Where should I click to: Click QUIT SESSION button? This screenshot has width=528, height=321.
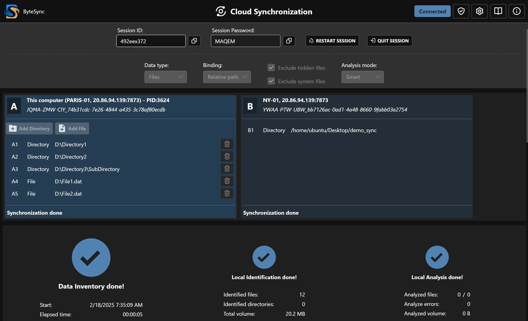389,41
